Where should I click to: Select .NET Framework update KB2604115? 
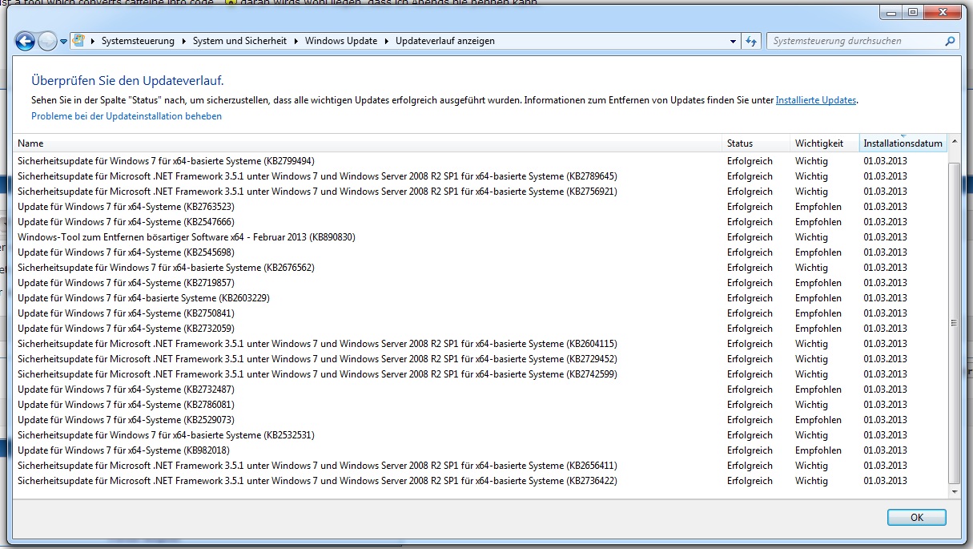pyautogui.click(x=480, y=344)
